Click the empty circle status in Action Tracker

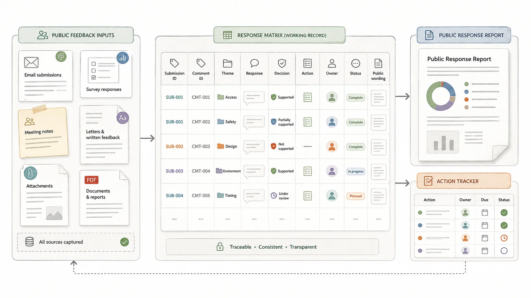504,251
